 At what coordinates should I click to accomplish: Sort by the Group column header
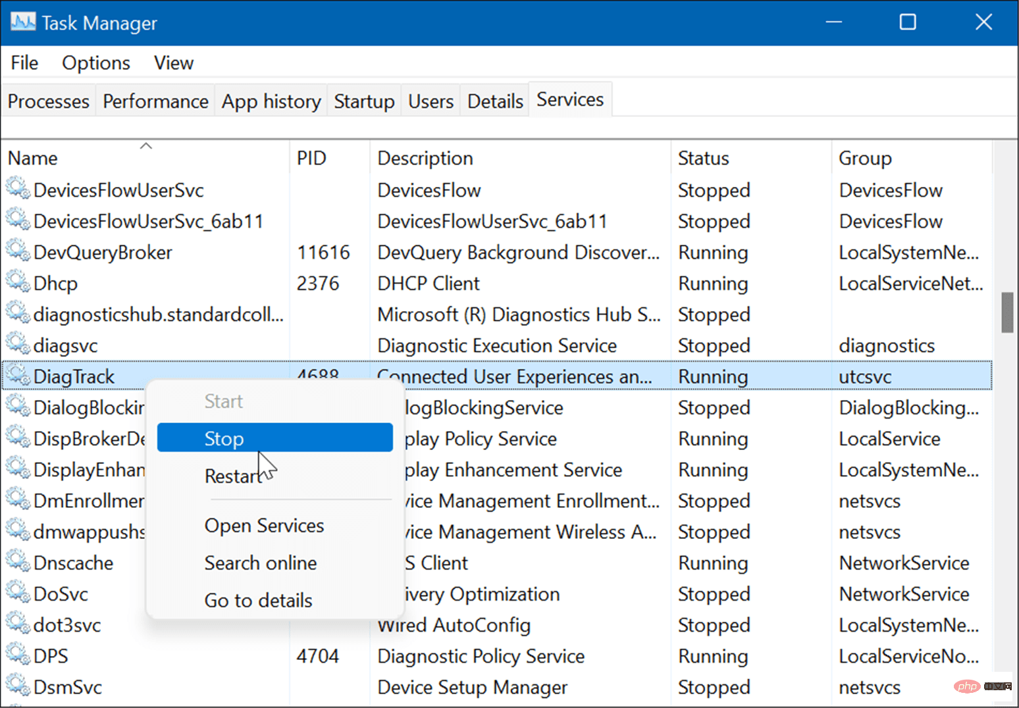tap(911, 158)
